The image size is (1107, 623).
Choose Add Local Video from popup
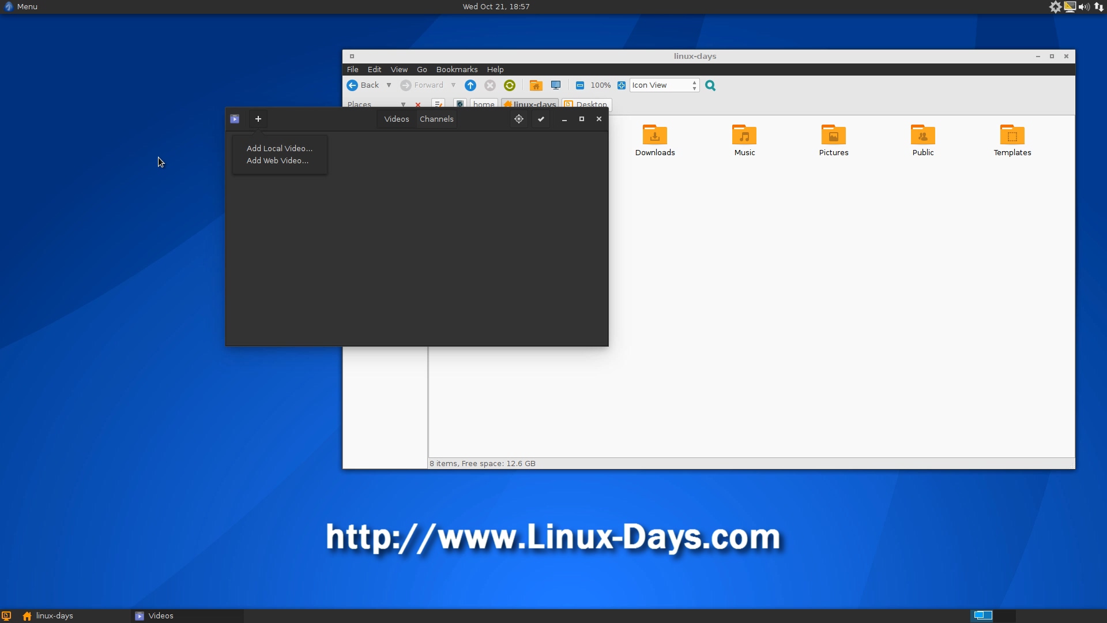pyautogui.click(x=280, y=148)
